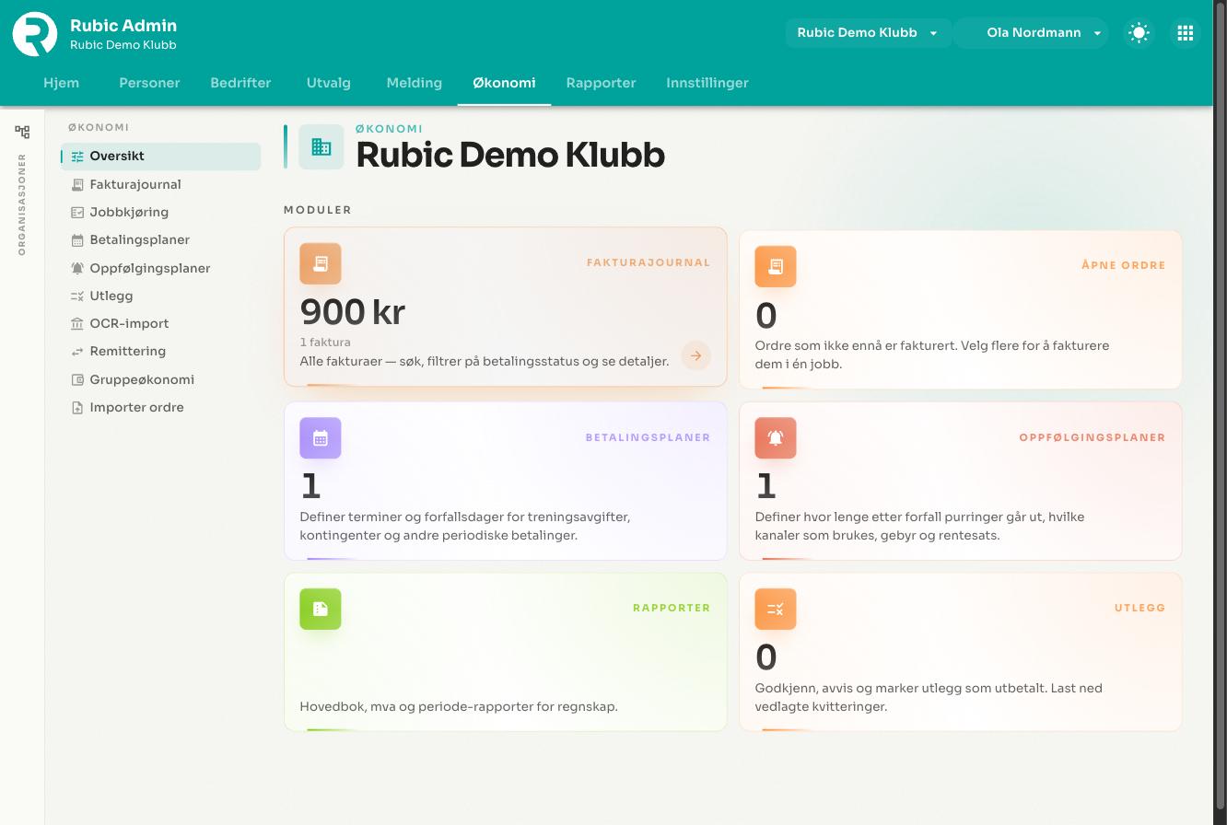Open the Ola Nordmann user dropdown
The width and height of the screenshot is (1227, 825).
coord(1032,33)
